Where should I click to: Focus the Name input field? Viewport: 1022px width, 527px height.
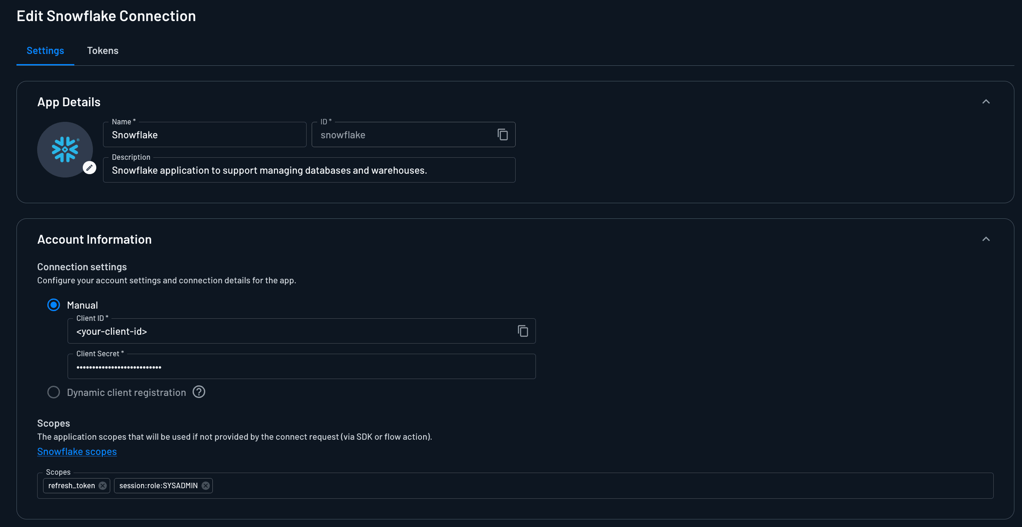tap(205, 134)
